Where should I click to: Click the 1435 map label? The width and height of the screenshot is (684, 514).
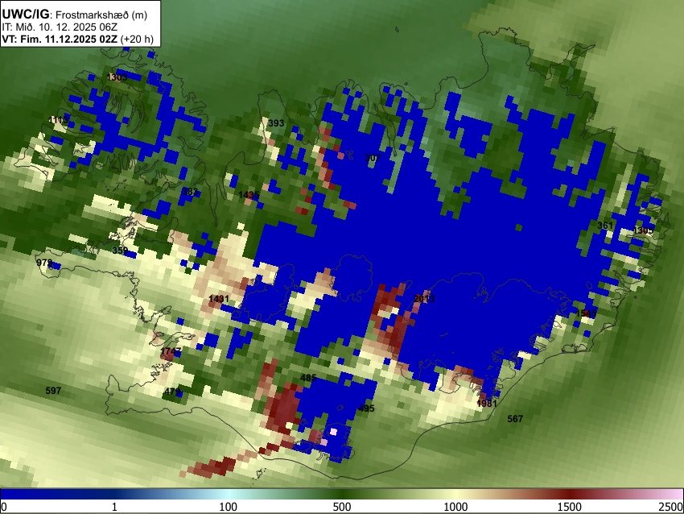(249, 195)
